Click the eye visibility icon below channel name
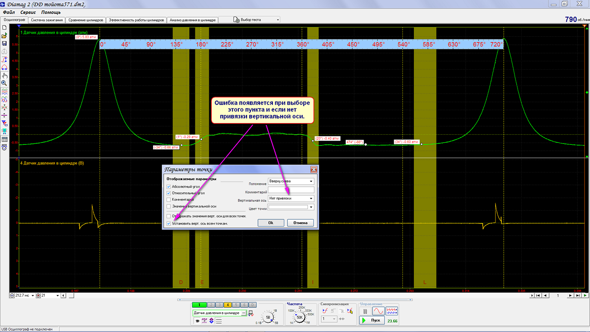 click(x=197, y=320)
